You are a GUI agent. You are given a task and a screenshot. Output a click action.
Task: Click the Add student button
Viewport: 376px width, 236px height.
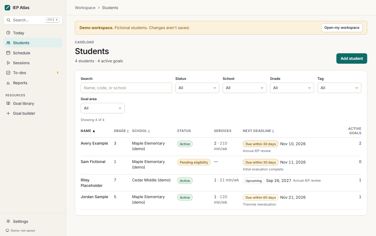click(352, 58)
